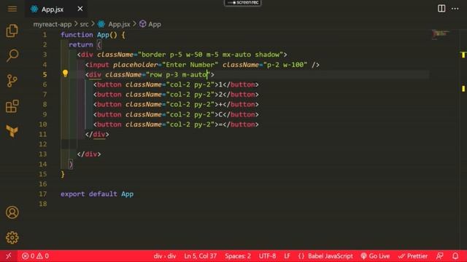Click the split editor right icon

click(x=441, y=9)
